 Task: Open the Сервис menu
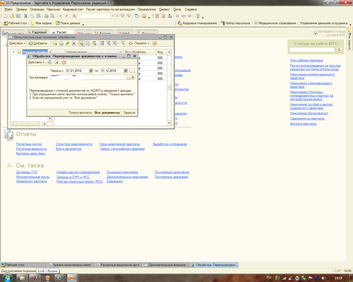click(x=164, y=9)
